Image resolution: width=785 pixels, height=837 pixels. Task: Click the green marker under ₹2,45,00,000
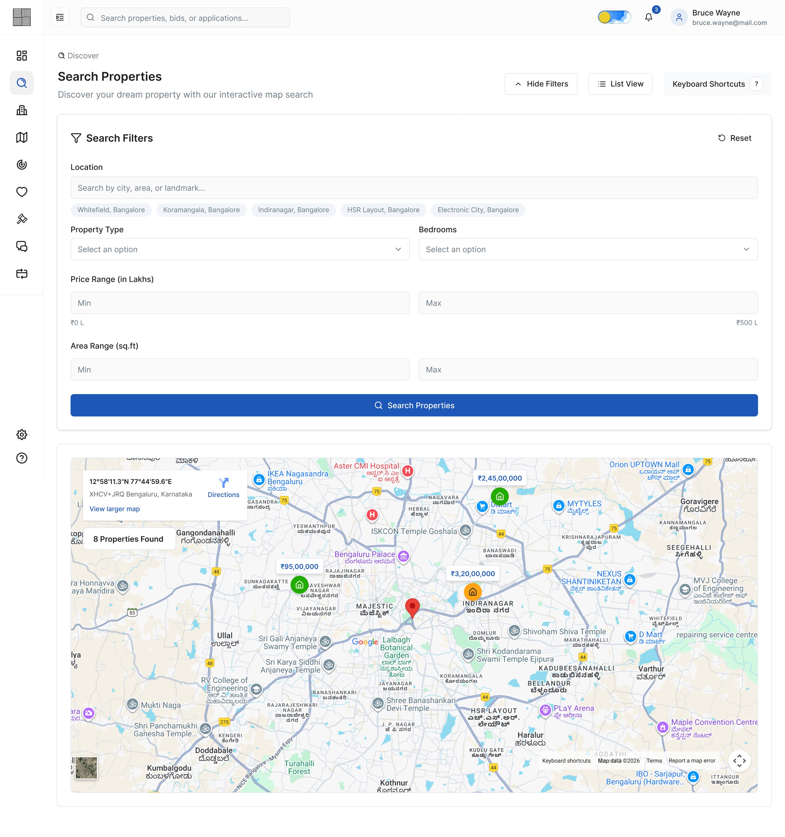point(500,497)
